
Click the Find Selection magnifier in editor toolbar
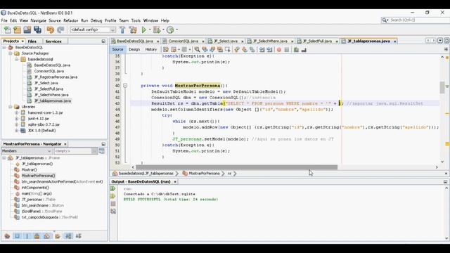(197, 50)
